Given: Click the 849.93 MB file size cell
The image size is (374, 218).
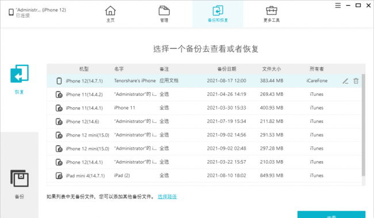Looking at the screenshot, I should pyautogui.click(x=272, y=176).
